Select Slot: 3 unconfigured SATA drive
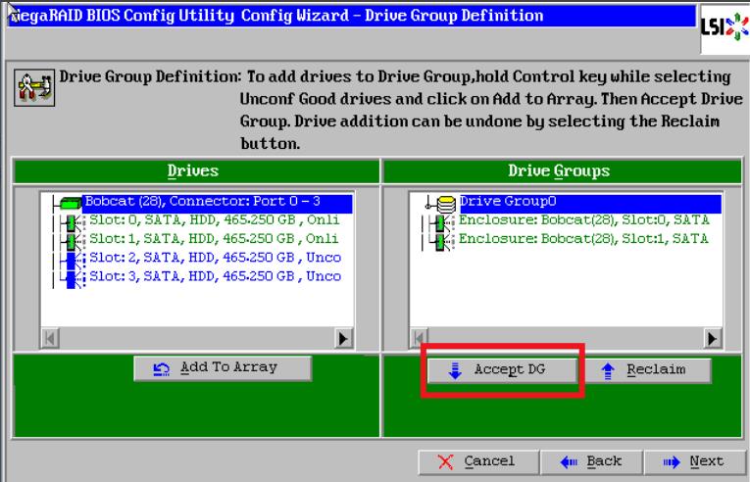Viewport: 750px width, 482px height. [216, 276]
